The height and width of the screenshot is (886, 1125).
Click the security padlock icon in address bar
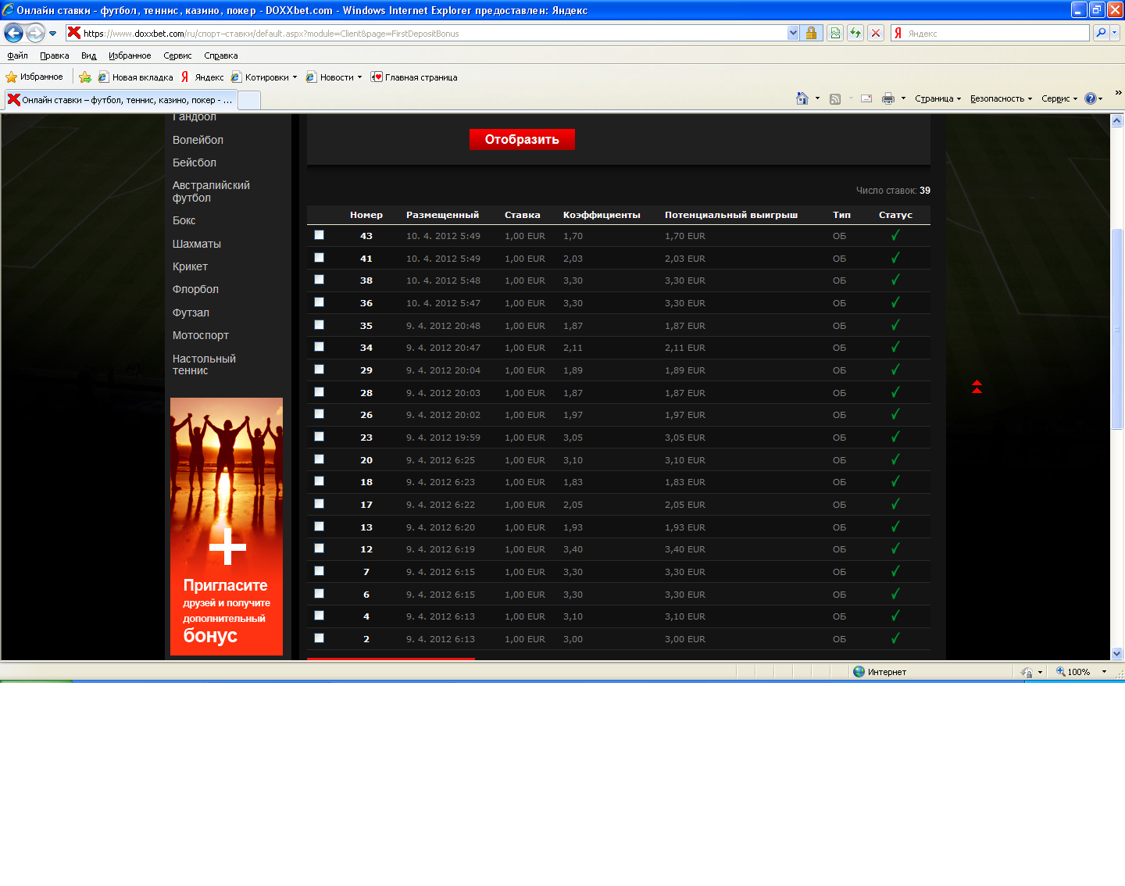point(811,33)
